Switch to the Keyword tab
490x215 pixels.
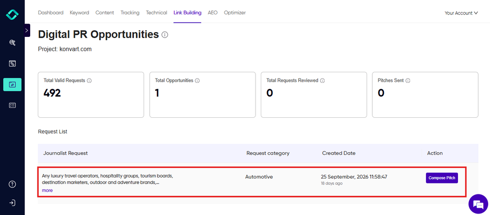pos(79,13)
